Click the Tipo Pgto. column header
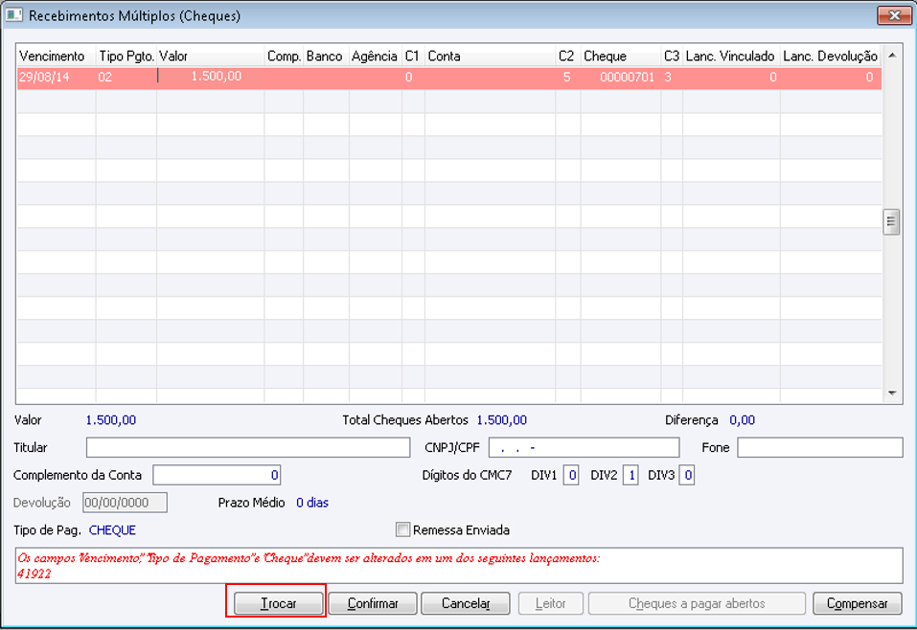917x630 pixels. 126,56
